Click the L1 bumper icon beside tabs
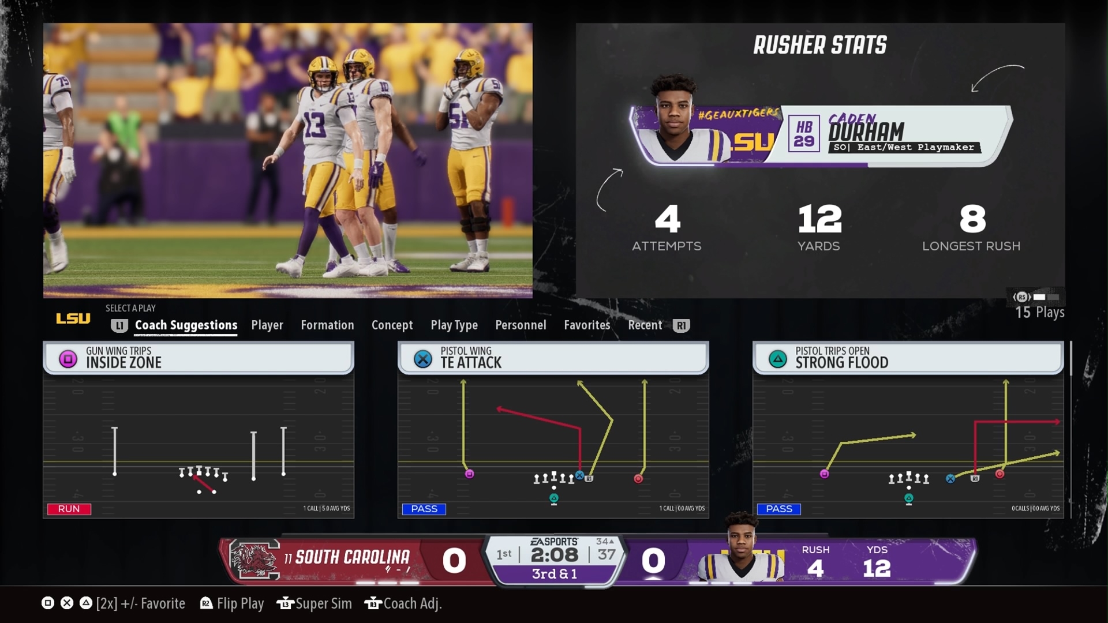The height and width of the screenshot is (623, 1108). pyautogui.click(x=119, y=326)
